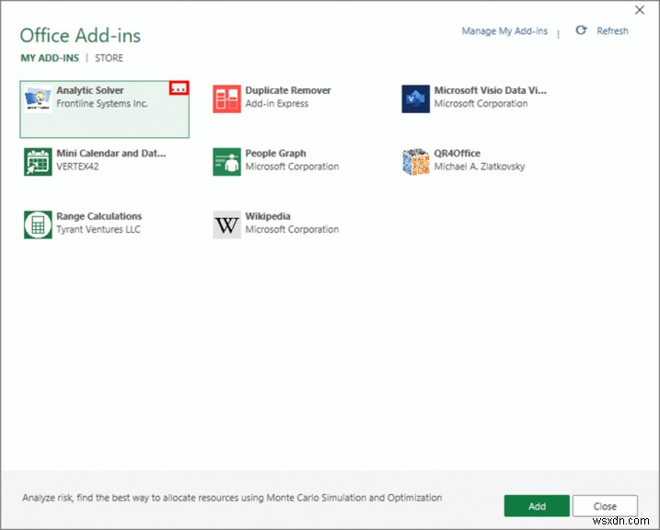
Task: Click the People Graph icon
Action: (226, 162)
